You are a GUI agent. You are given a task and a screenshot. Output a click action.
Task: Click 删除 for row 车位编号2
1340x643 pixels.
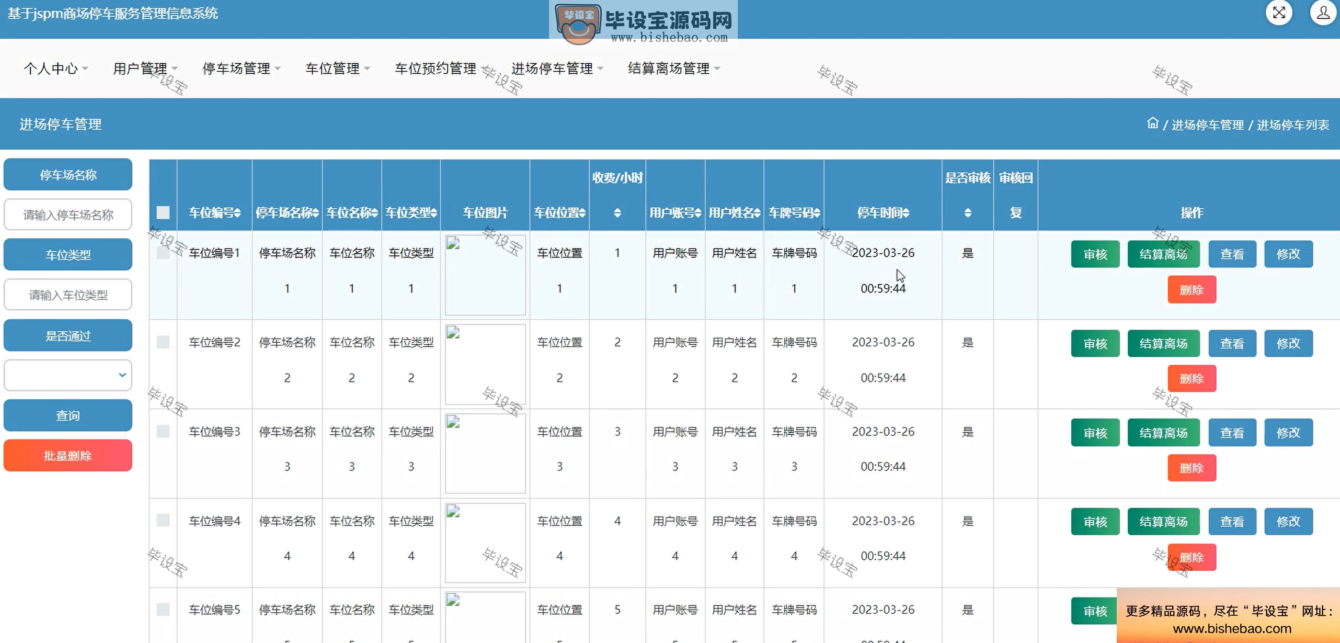point(1192,378)
